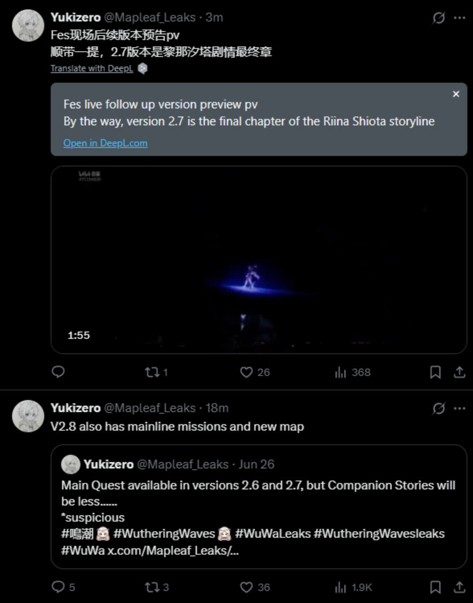Share the Fes preview pv tweet

[x=460, y=372]
